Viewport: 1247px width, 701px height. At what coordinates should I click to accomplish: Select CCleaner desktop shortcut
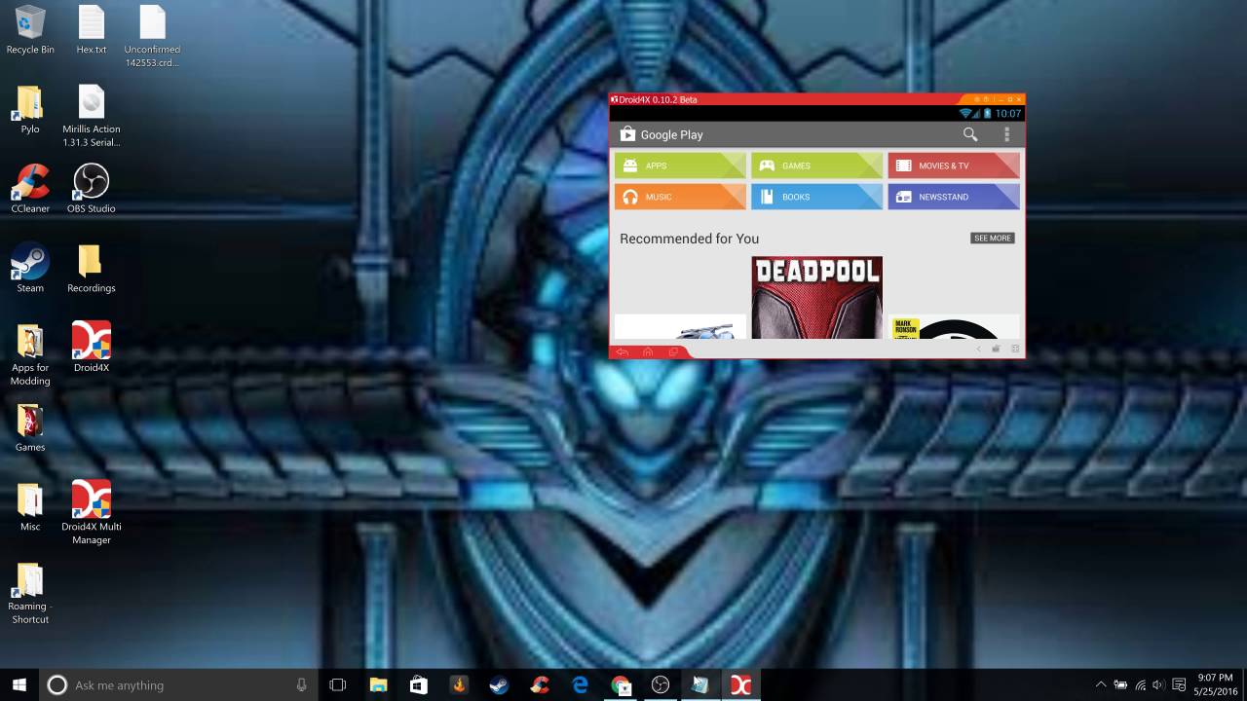pos(30,189)
